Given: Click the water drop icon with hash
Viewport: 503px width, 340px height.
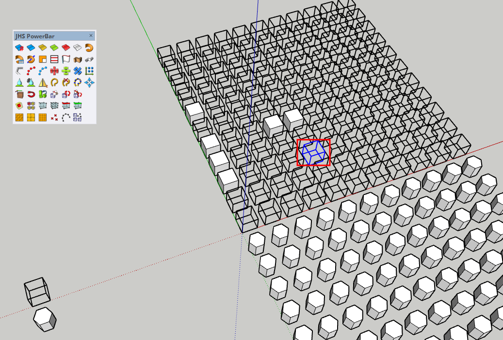Looking at the screenshot, I should 31,82.
